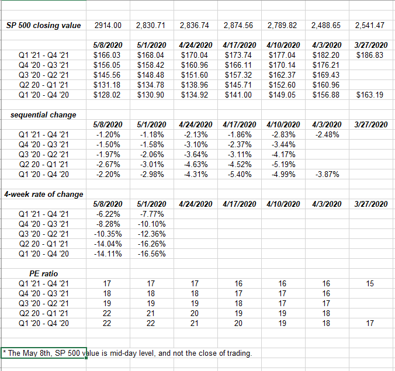Viewport: 395px width, 371px height.
Task: Select the PE ratio section's Q3 '20 - Q2 '21 label
Action: click(x=44, y=303)
